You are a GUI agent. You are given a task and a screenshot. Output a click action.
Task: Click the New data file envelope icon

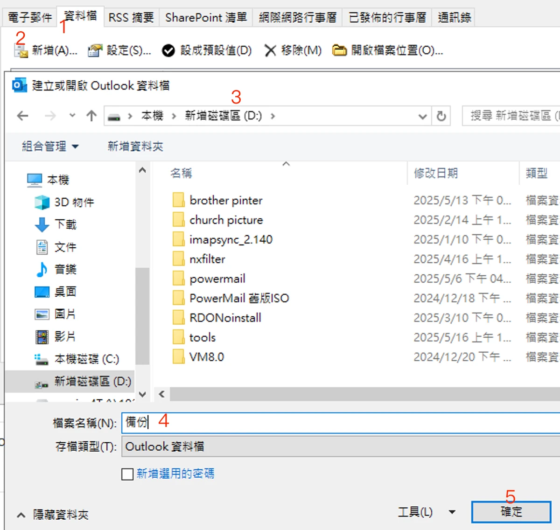point(21,50)
